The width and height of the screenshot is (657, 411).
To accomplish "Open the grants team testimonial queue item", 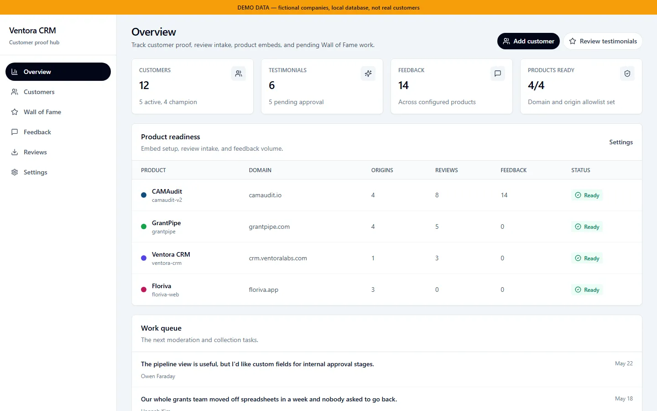I will 387,400.
